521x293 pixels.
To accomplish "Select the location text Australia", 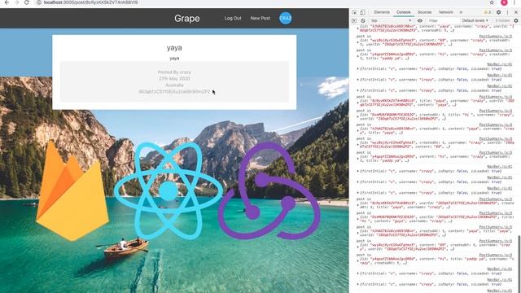I will point(174,85).
